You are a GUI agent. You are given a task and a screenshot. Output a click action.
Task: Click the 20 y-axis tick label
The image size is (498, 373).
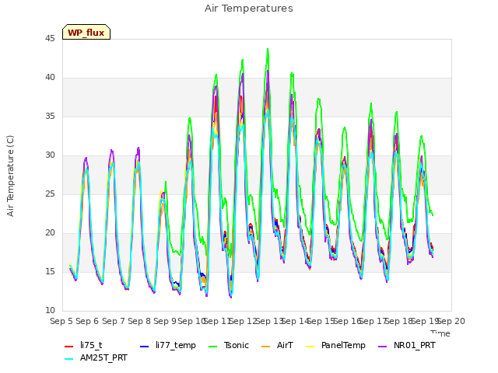pyautogui.click(x=50, y=232)
